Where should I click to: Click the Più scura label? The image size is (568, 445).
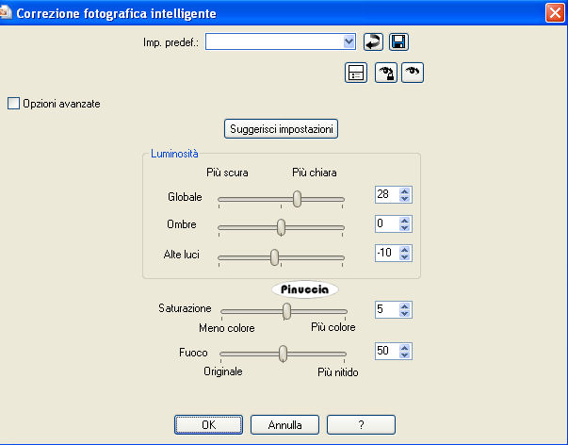click(227, 173)
